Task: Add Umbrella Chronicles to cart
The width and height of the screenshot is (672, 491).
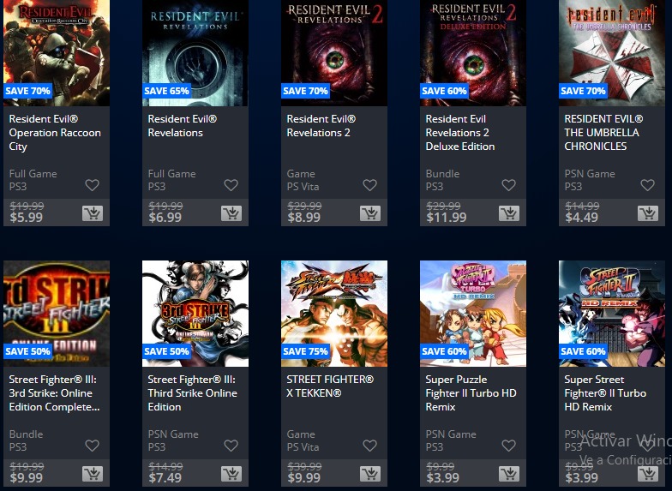Action: tap(648, 213)
